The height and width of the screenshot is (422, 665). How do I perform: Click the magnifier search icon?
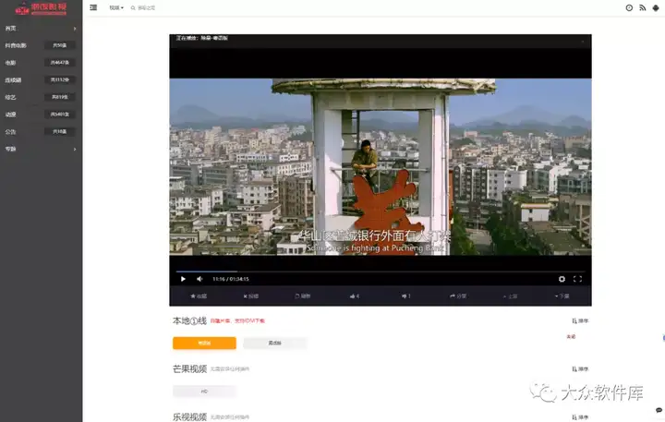point(133,7)
